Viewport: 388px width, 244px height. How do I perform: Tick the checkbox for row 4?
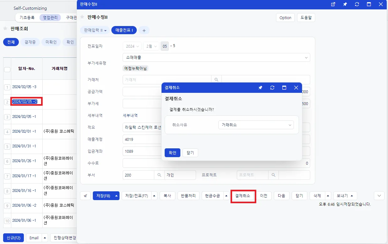coord(7,132)
